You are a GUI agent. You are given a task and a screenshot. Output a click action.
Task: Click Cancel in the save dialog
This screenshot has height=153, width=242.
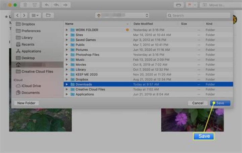(x=198, y=103)
